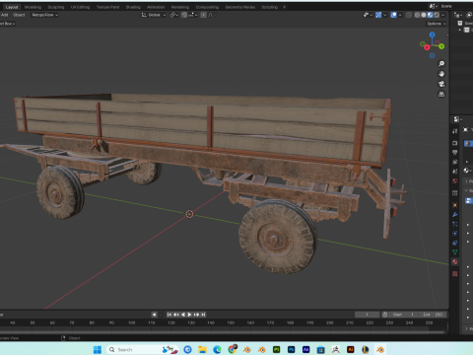This screenshot has width=473, height=355.
Task: Click the current frame number field
Action: (x=367, y=315)
